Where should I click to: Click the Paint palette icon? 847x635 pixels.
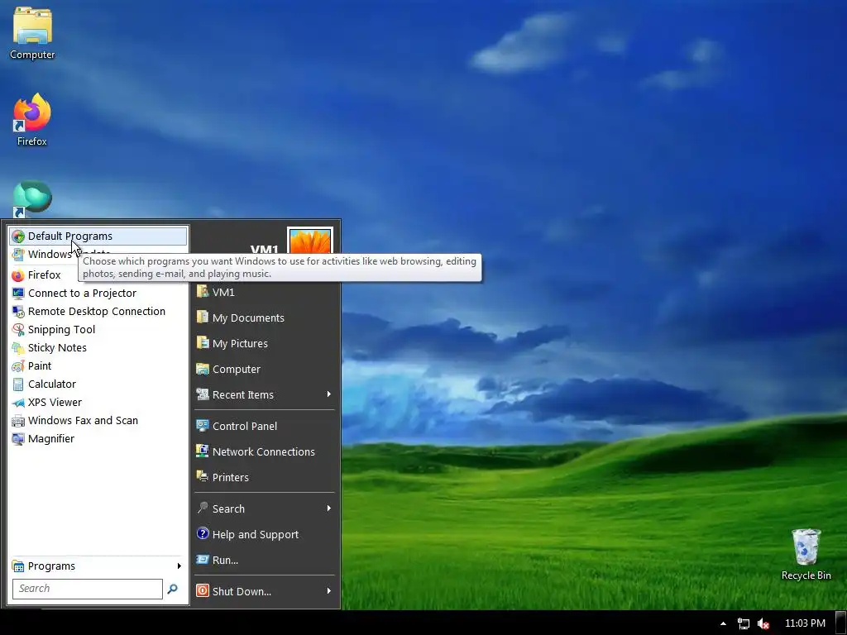pos(18,366)
